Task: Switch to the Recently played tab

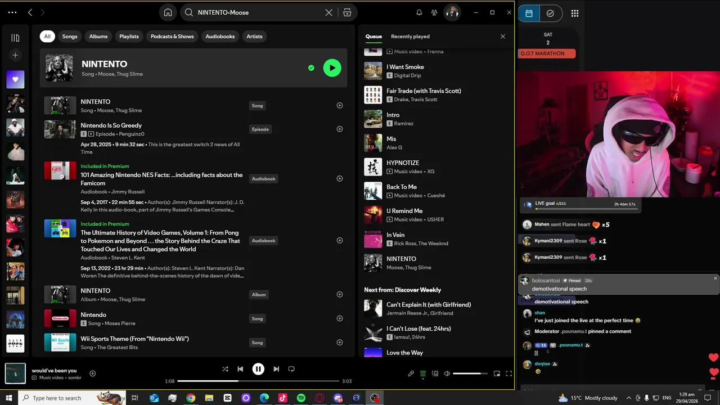Action: pos(410,37)
